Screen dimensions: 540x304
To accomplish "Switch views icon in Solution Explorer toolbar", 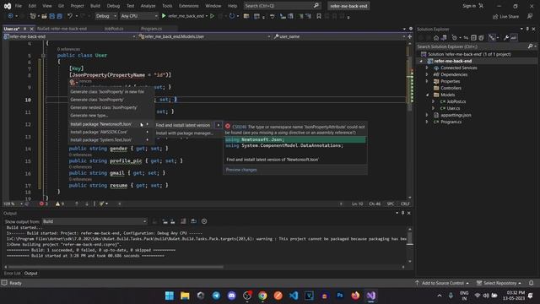I will tap(444, 37).
